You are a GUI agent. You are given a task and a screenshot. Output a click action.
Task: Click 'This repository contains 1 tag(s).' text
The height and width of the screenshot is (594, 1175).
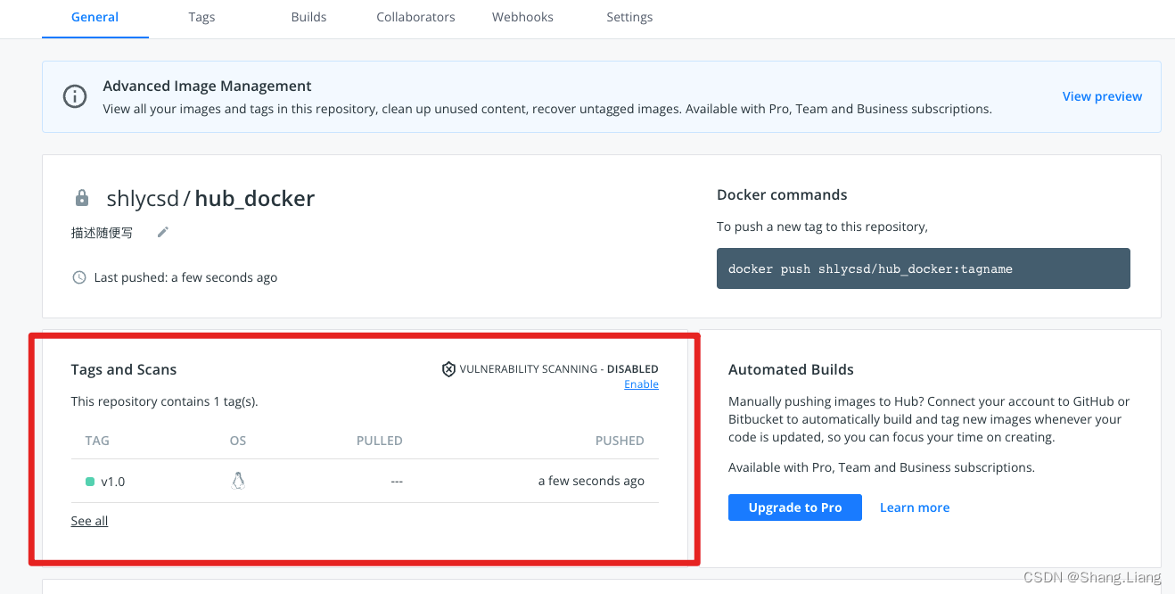click(165, 401)
